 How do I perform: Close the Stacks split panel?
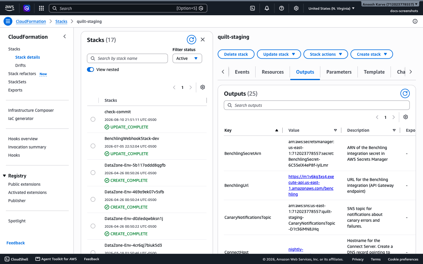click(x=203, y=40)
